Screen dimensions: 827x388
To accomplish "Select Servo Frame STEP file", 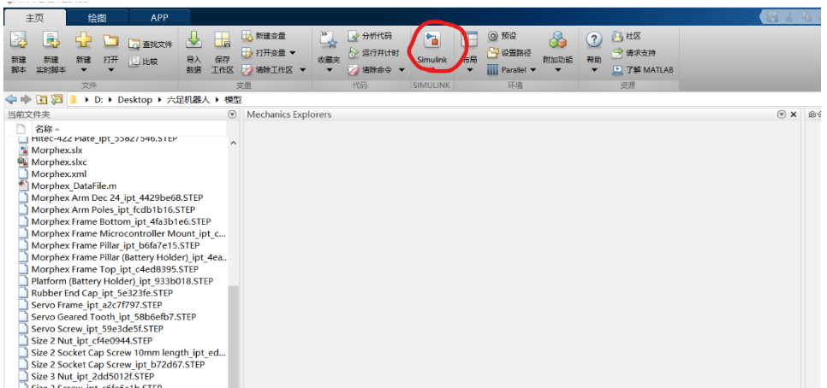I will click(97, 305).
